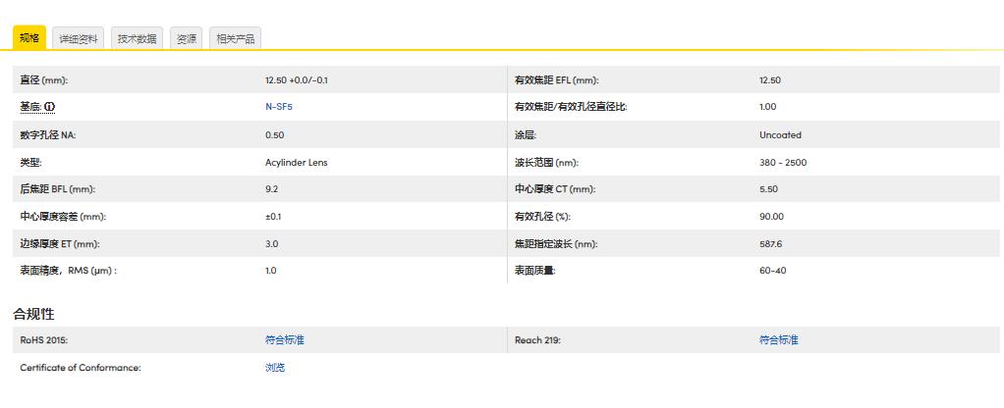The image size is (1004, 408).
Task: Switch to the 详细资料 tab
Action: click(x=78, y=38)
